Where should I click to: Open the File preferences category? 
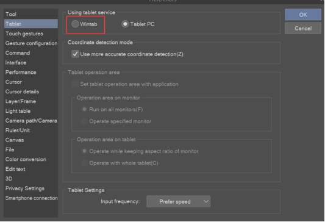pyautogui.click(x=31, y=149)
